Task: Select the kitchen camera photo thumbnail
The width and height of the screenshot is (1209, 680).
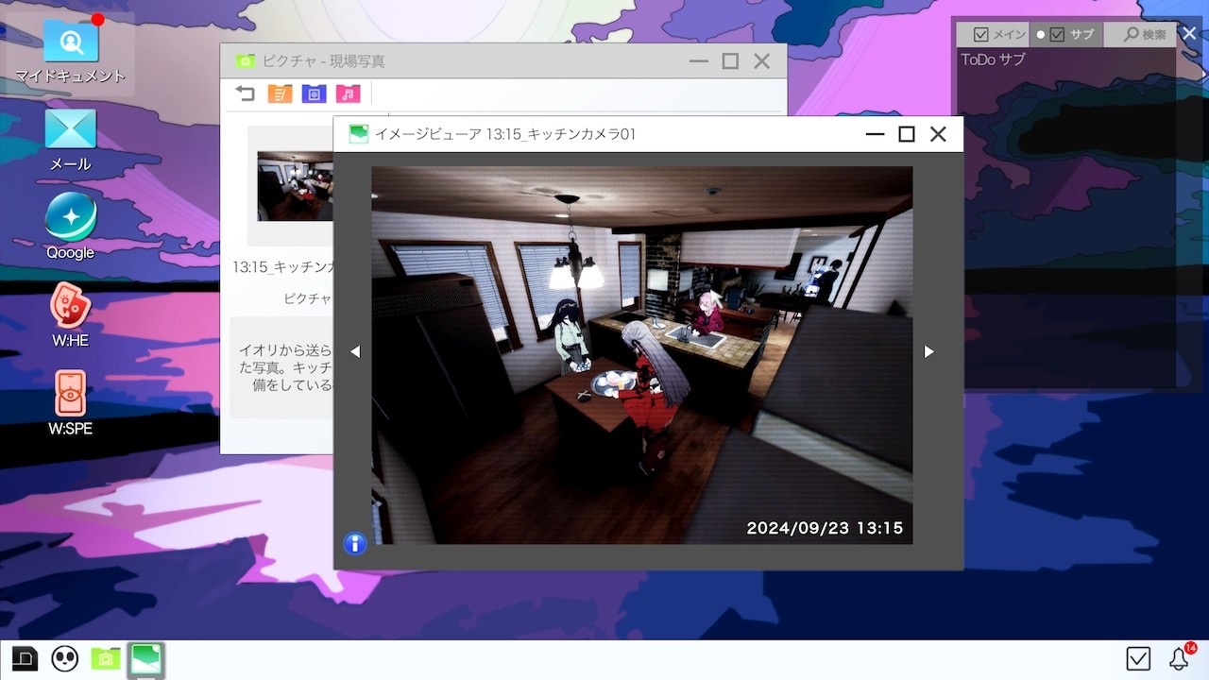Action: pos(295,186)
